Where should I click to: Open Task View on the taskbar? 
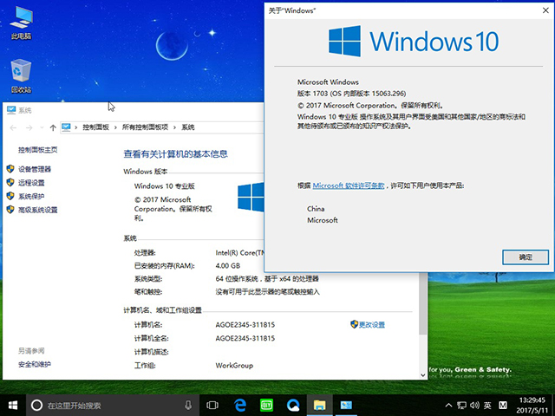(212, 405)
